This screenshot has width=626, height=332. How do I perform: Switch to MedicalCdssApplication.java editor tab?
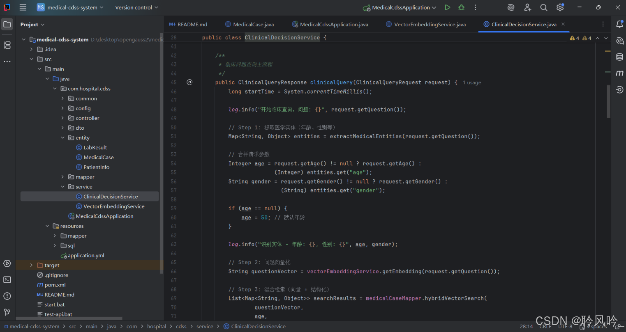point(330,24)
